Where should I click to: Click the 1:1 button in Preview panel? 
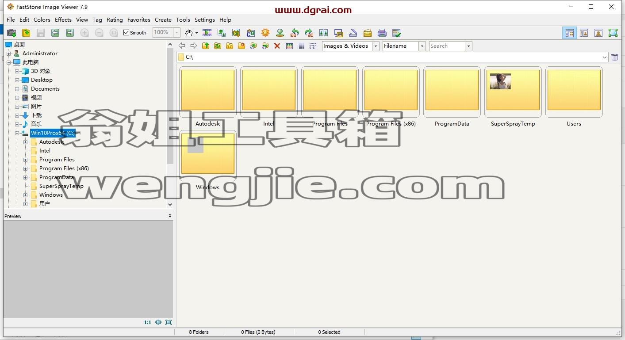pos(148,322)
